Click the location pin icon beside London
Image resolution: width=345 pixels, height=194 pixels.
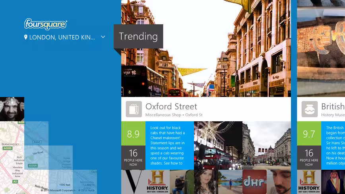click(26, 37)
